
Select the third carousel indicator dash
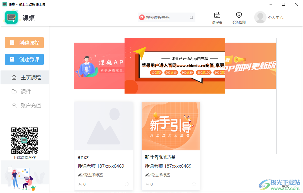(185, 98)
